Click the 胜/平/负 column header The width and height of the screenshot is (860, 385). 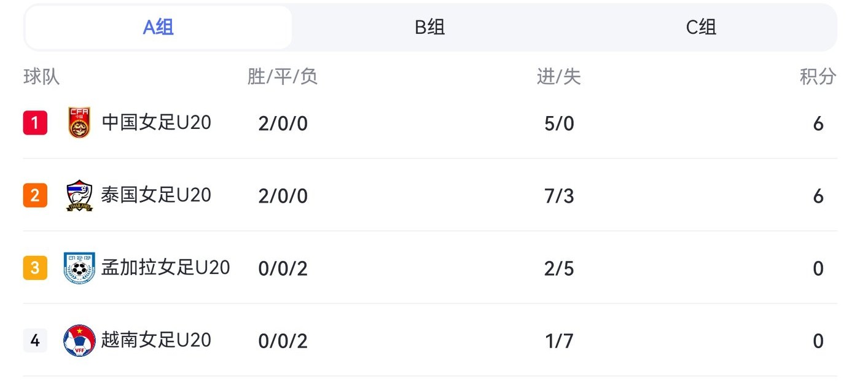tap(283, 77)
